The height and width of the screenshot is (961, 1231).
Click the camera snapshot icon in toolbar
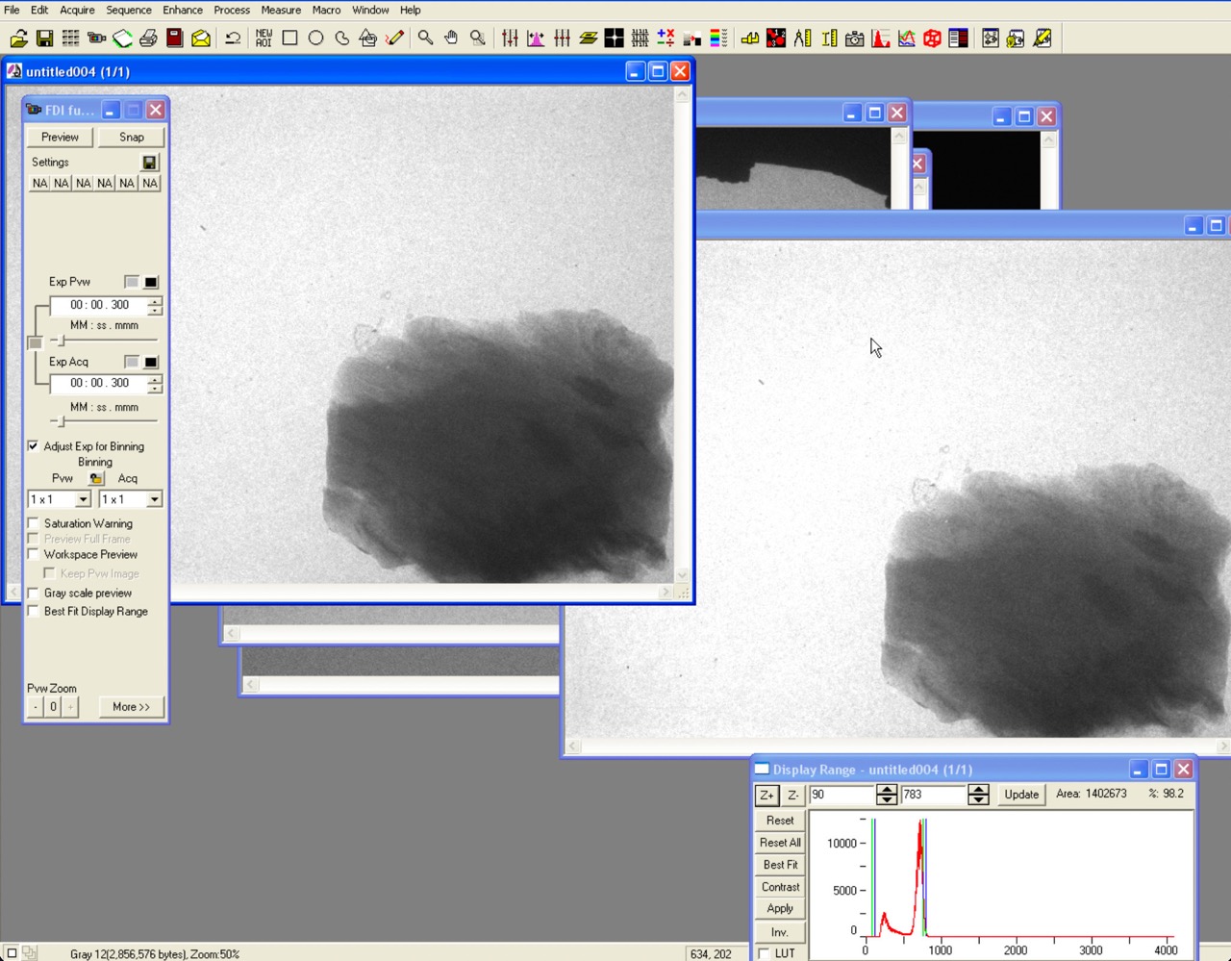[x=854, y=38]
